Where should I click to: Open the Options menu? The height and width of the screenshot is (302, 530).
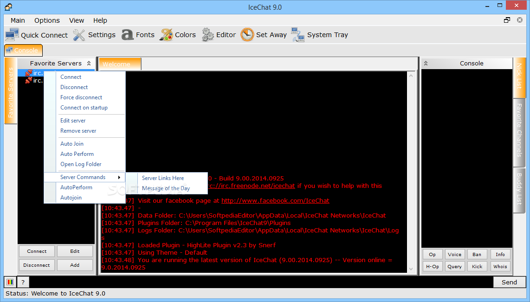[x=47, y=20]
